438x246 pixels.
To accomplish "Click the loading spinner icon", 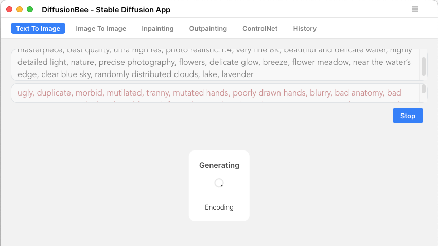I will click(x=219, y=183).
